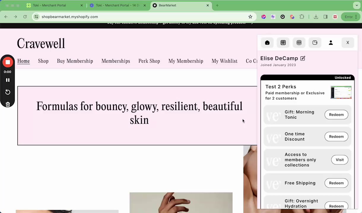
Task: Open a new browser tab
Action: click(217, 5)
